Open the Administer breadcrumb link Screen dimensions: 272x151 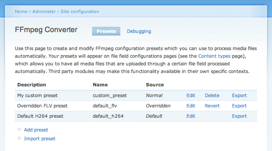pos(44,11)
